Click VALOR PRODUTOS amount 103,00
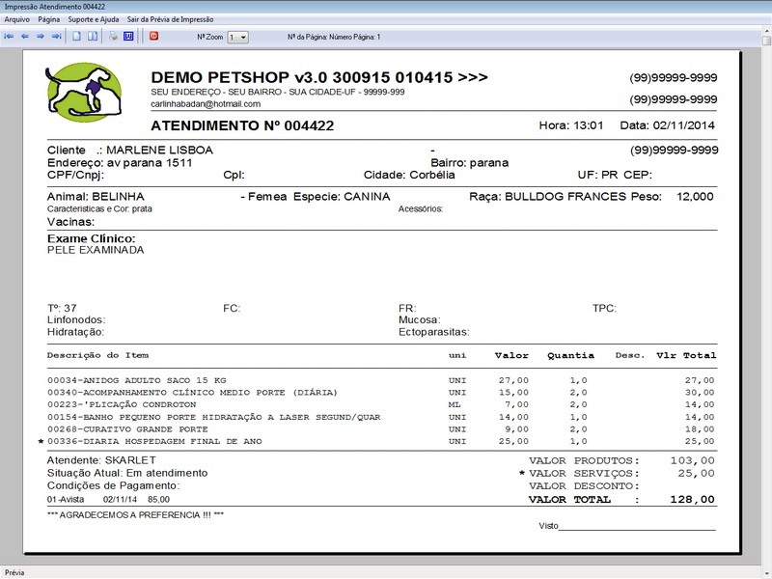 (x=692, y=461)
